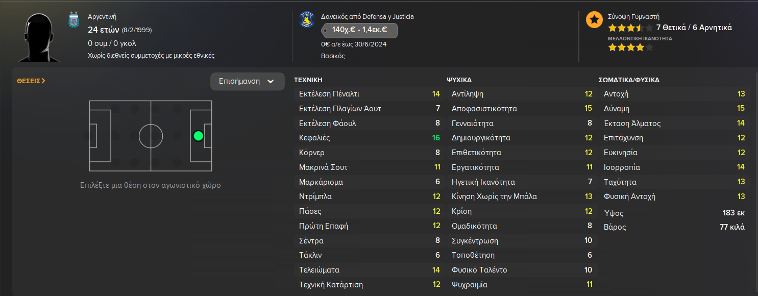Viewport: 758px width, 296px height.
Task: Click the Δανεικός από Defensa y Justicia link
Action: (368, 16)
